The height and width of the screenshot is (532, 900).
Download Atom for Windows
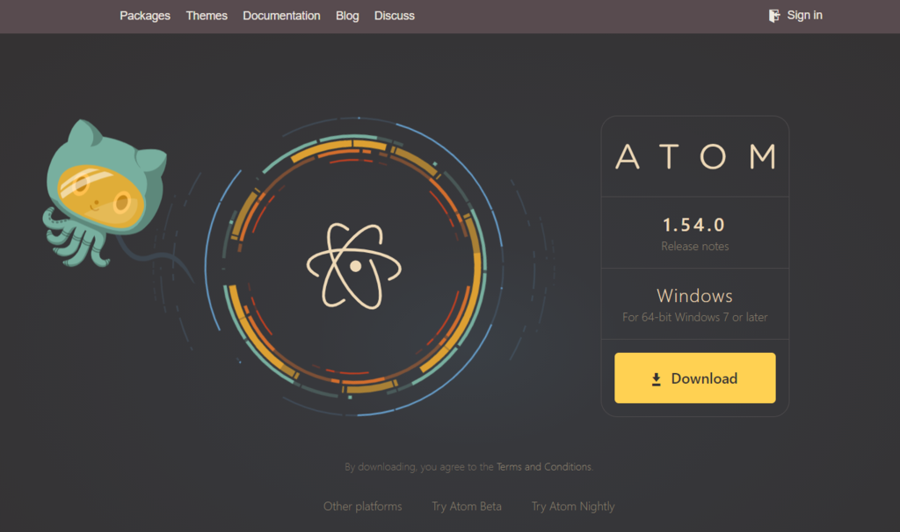[x=694, y=377]
